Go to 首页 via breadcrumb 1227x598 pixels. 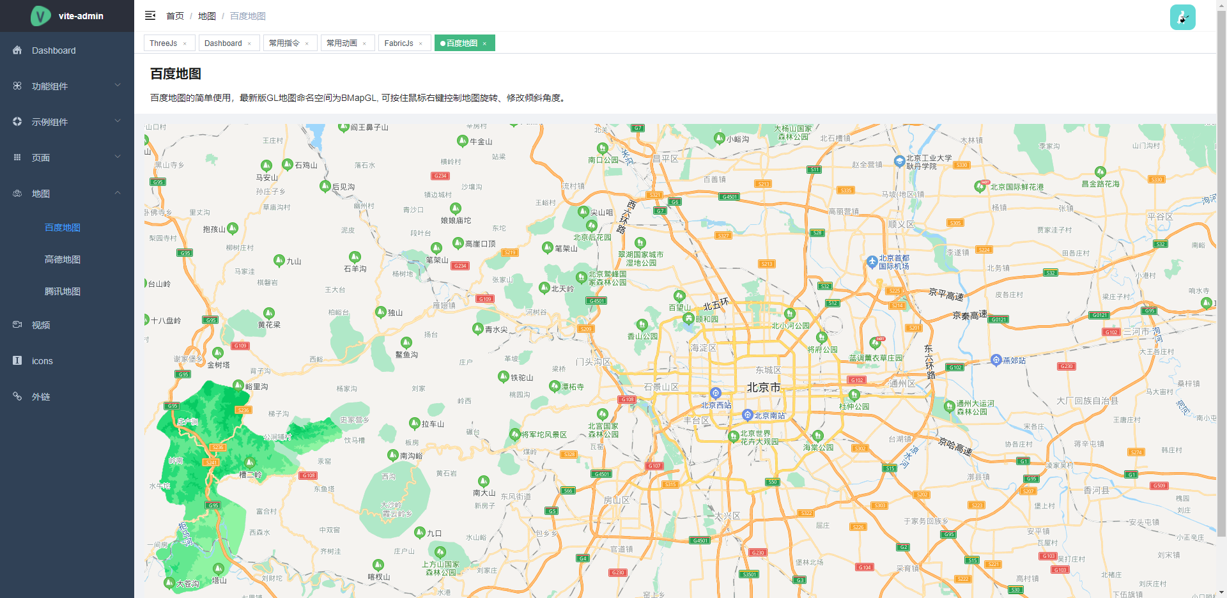pyautogui.click(x=175, y=16)
